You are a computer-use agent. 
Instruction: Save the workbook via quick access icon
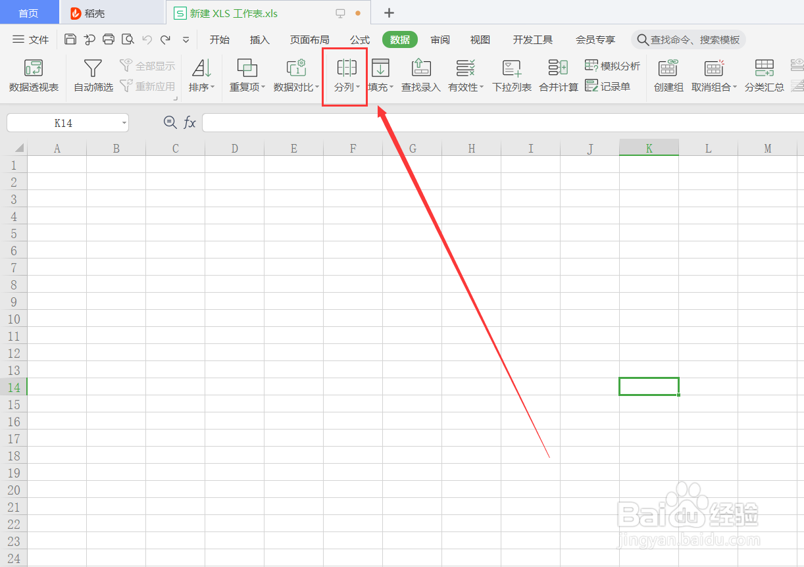[x=70, y=39]
